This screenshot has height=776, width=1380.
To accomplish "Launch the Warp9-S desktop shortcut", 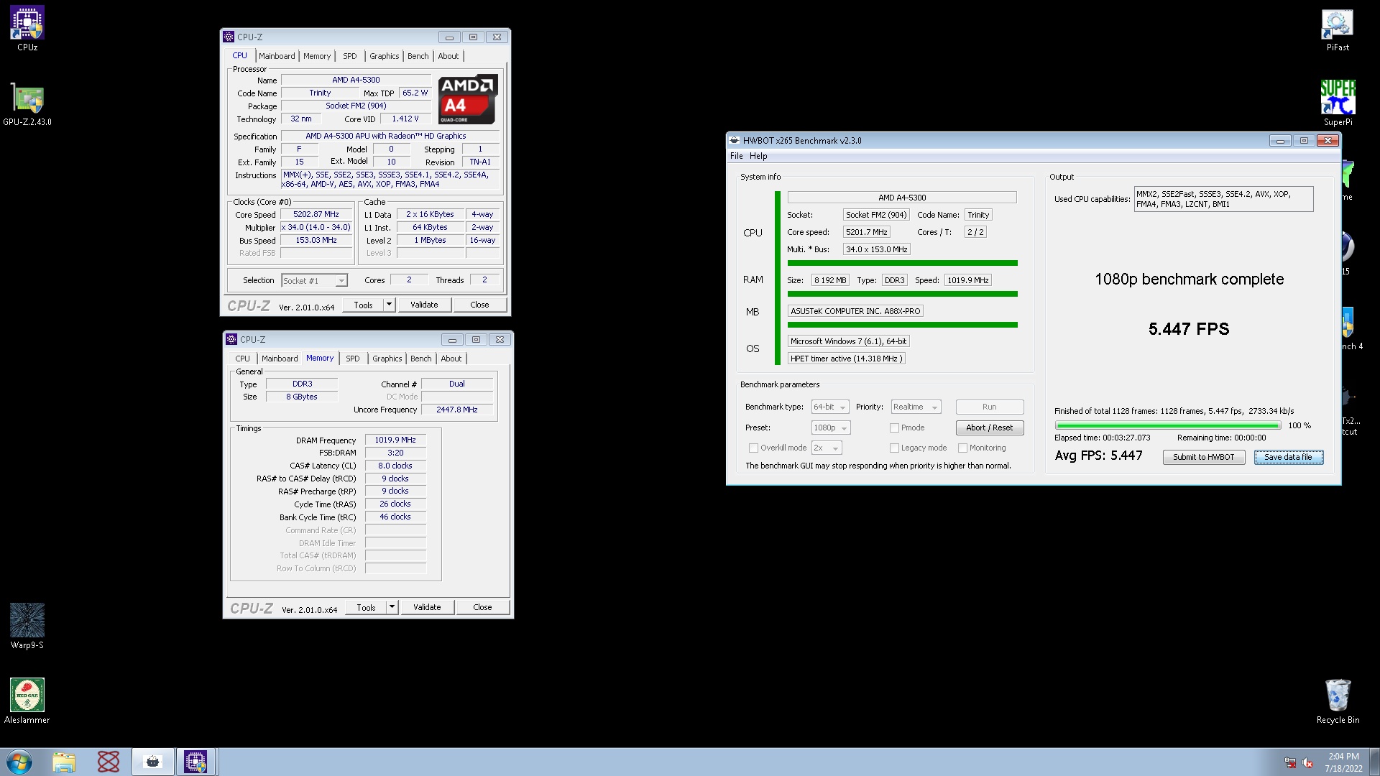I will pos(27,627).
